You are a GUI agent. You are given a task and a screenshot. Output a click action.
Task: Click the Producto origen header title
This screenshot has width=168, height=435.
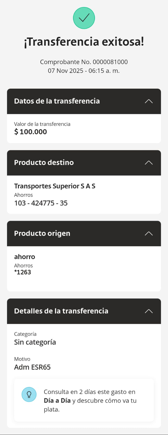[42, 234]
